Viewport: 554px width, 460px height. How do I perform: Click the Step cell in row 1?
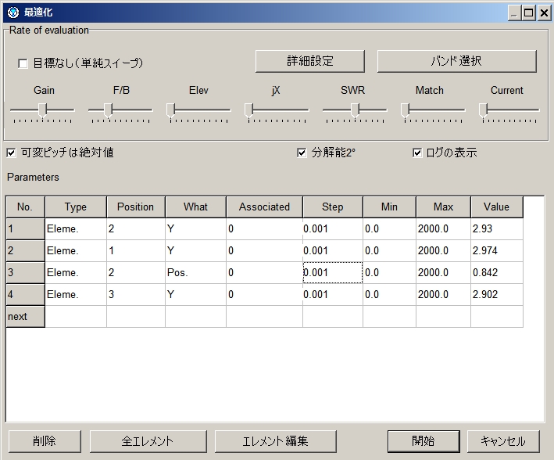(332, 229)
